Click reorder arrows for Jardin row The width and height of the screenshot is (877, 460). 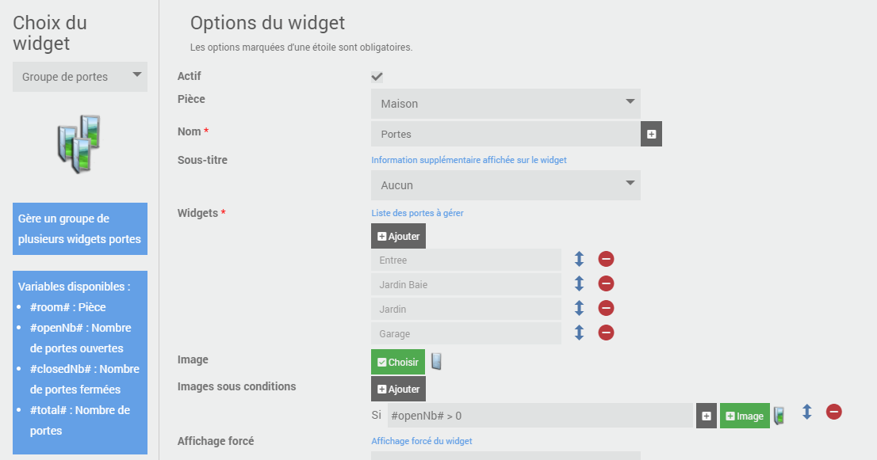click(x=579, y=308)
